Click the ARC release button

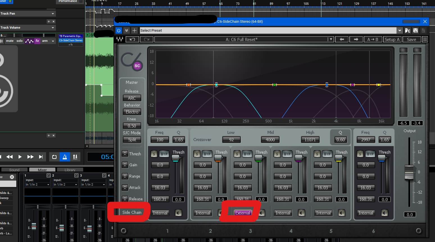tap(132, 98)
